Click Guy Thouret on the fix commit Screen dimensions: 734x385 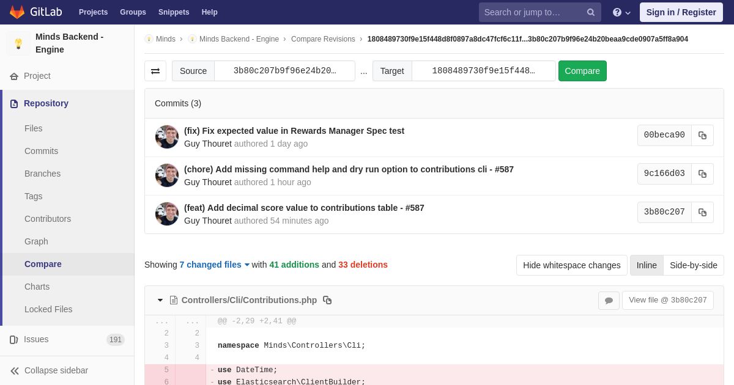[208, 144]
